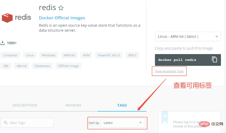Open the View Available Tags link
This screenshot has height=133, width=226.
tap(169, 71)
